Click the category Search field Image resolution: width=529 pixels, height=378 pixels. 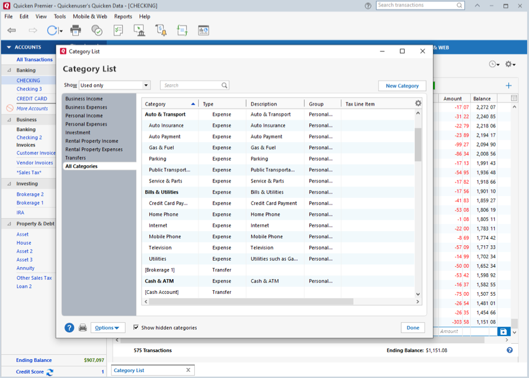click(x=195, y=85)
